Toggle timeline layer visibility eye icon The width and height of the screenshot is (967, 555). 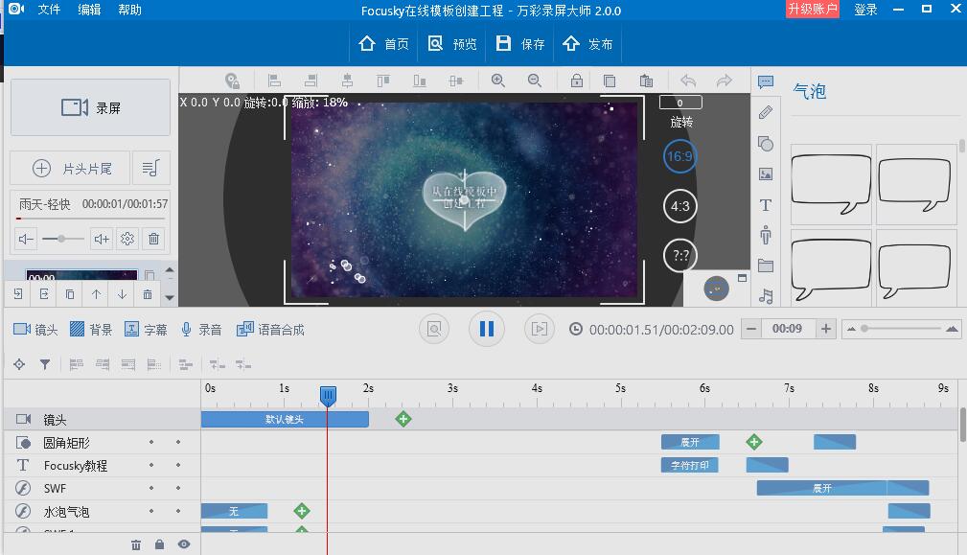click(184, 544)
